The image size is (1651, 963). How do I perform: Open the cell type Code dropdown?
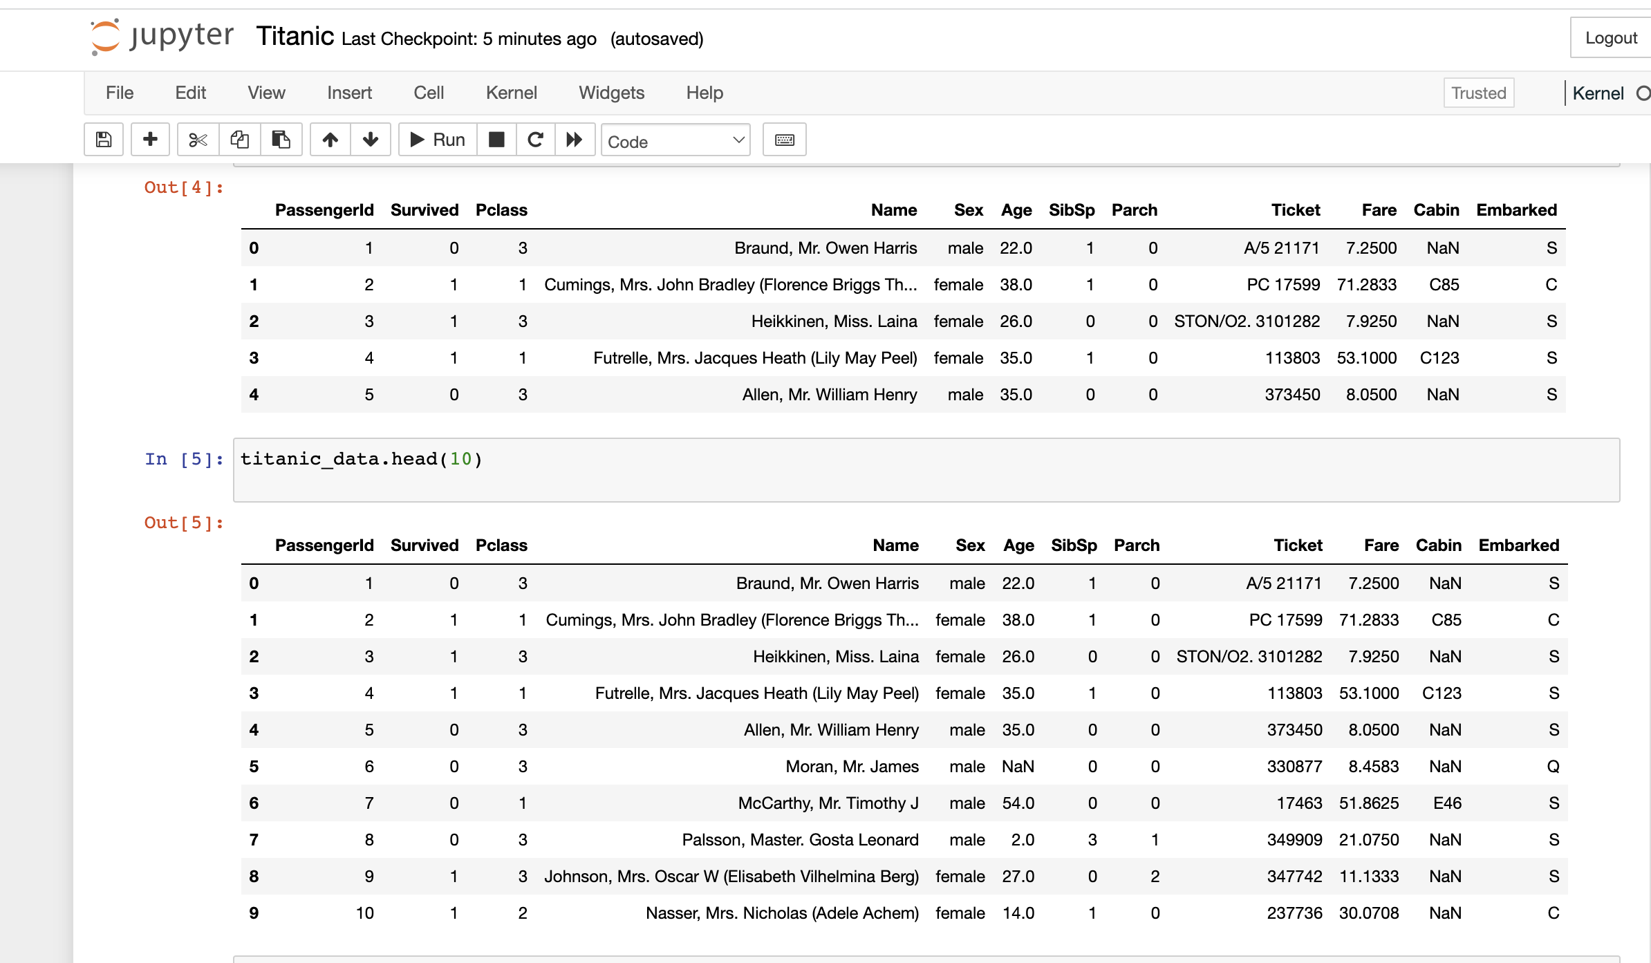pos(675,141)
